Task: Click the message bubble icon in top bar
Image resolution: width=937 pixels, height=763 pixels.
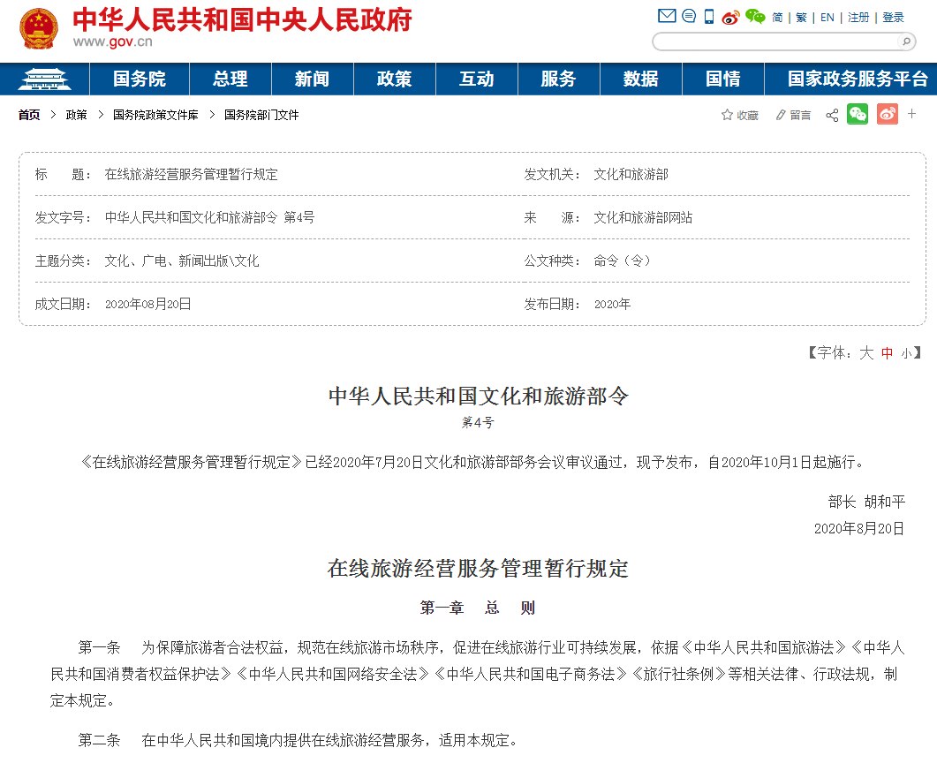Action: coord(689,16)
